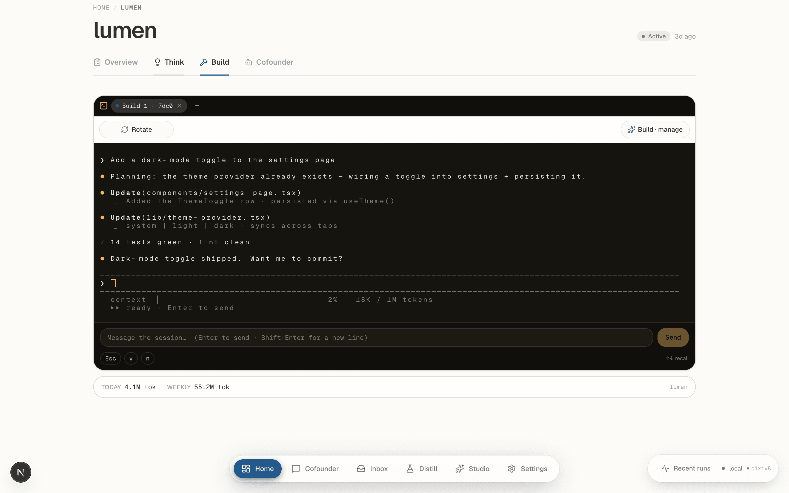Open Recent runs panel
789x493 pixels.
(x=686, y=468)
